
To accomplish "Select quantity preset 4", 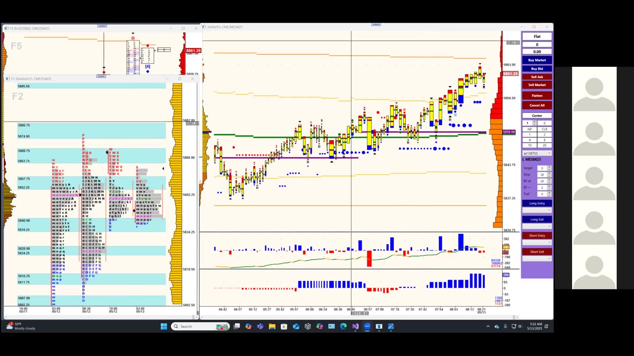I will point(529,140).
